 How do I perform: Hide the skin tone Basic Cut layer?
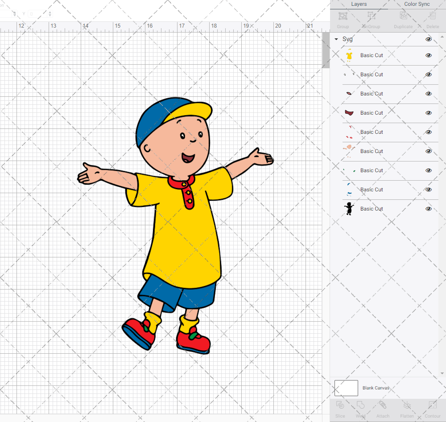tap(428, 151)
